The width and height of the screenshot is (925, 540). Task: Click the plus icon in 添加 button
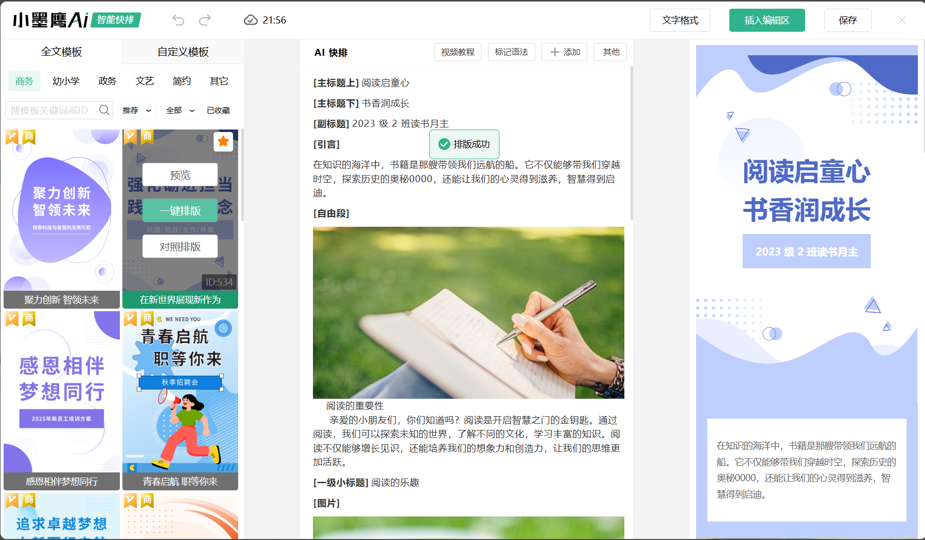[554, 52]
